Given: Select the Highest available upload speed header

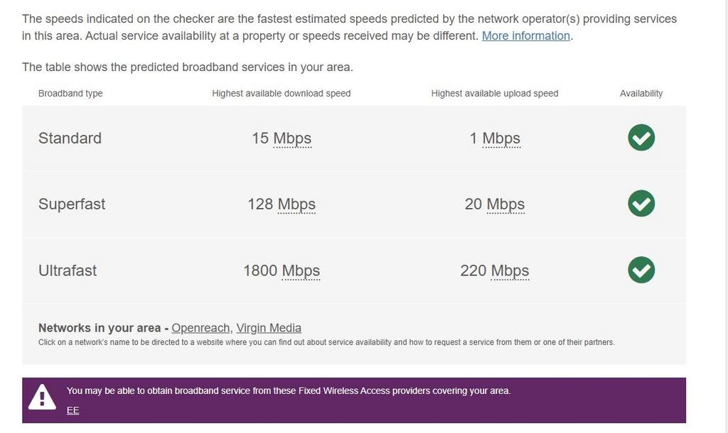Looking at the screenshot, I should tap(495, 93).
